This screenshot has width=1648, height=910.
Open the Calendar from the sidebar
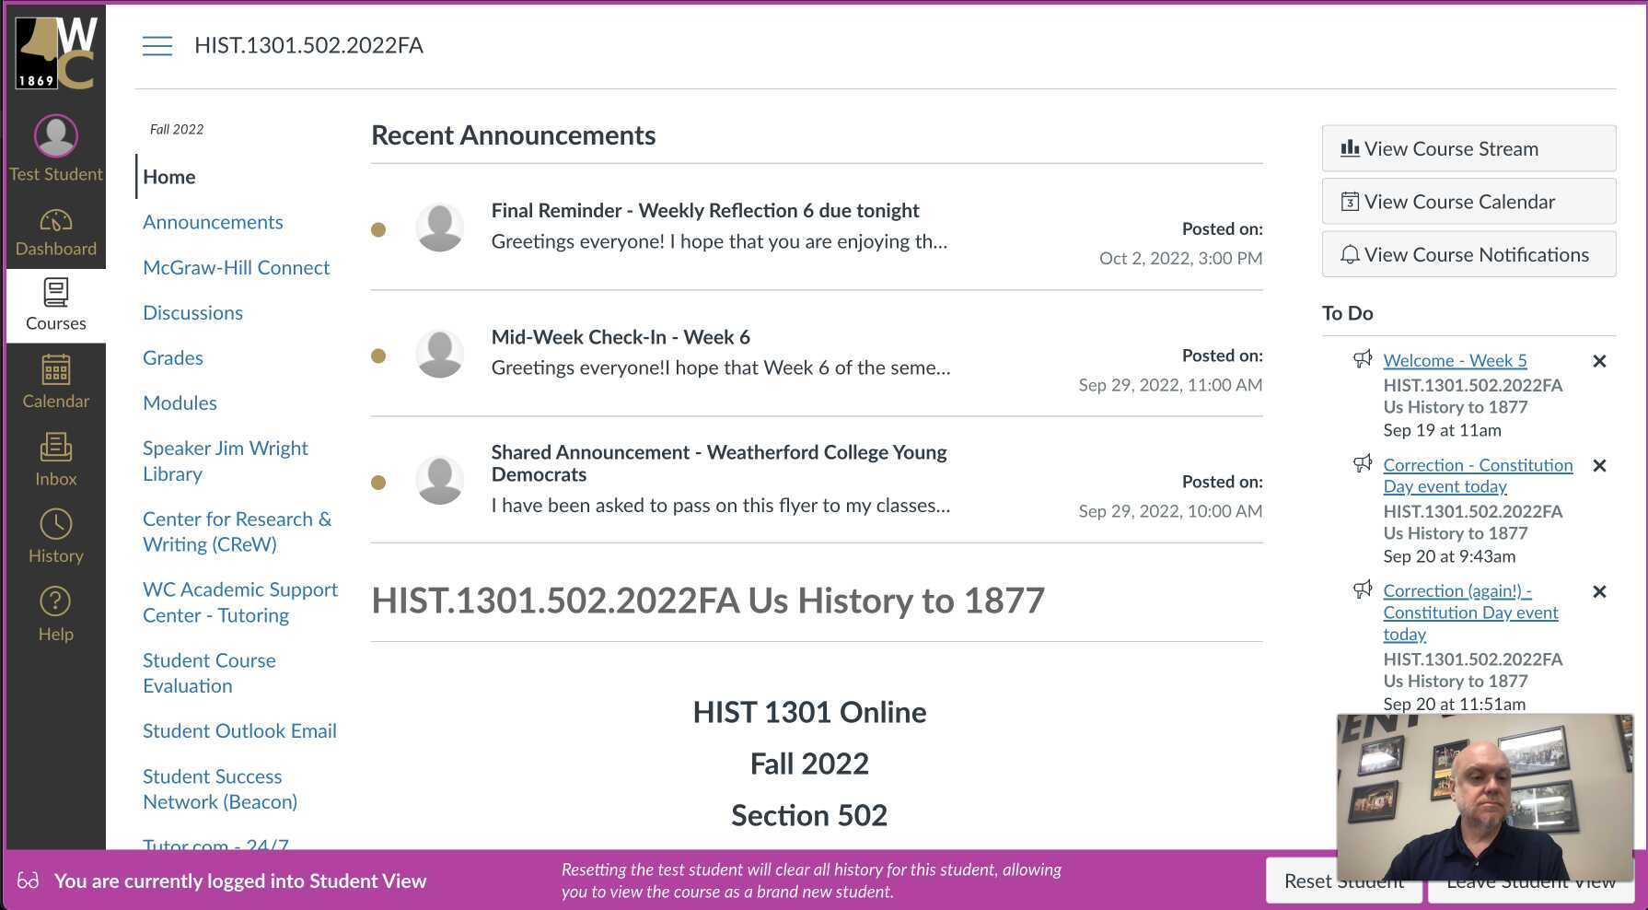[x=55, y=382]
